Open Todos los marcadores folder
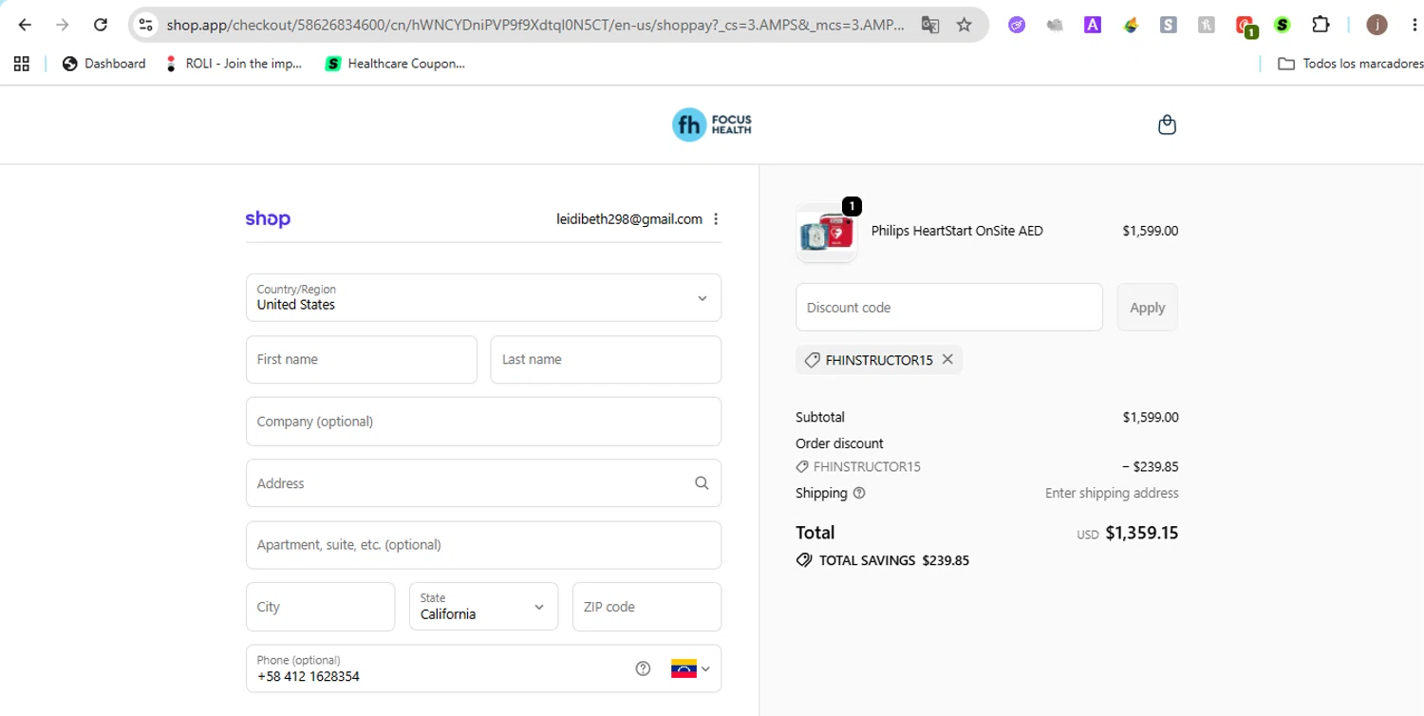1424x716 pixels. pos(1350,64)
